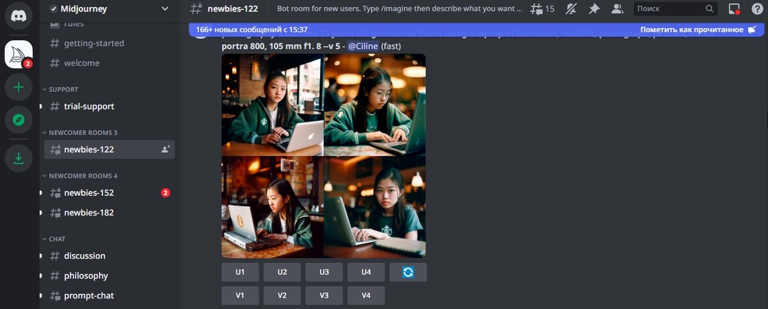Collapse the CHAT channel category

57,239
